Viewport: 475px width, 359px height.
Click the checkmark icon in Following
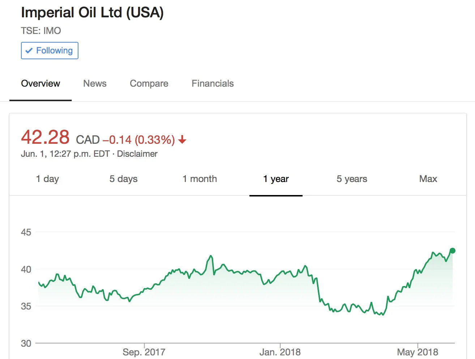29,51
